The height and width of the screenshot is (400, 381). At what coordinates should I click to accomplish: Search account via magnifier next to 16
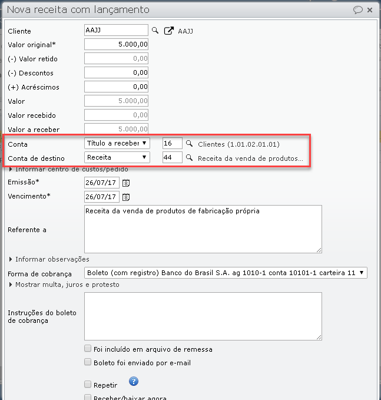pyautogui.click(x=189, y=143)
